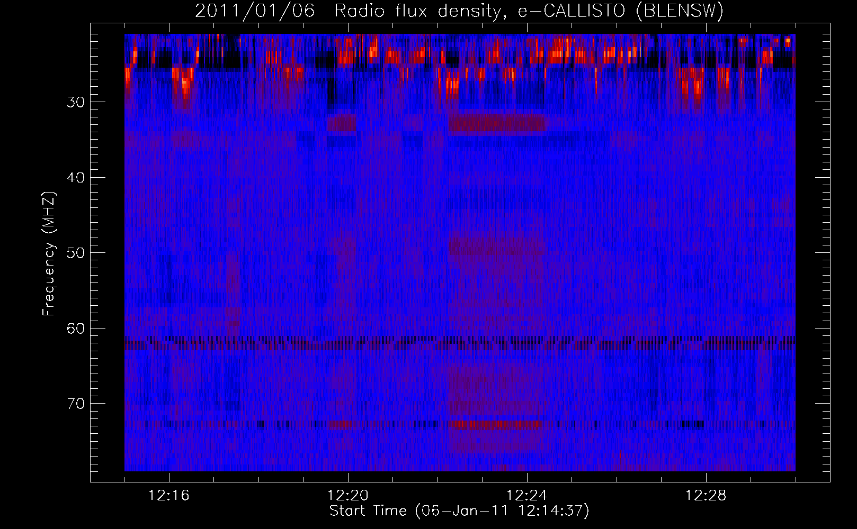The image size is (857, 529).
Task: Click the 12:20 time axis label
Action: tap(348, 496)
